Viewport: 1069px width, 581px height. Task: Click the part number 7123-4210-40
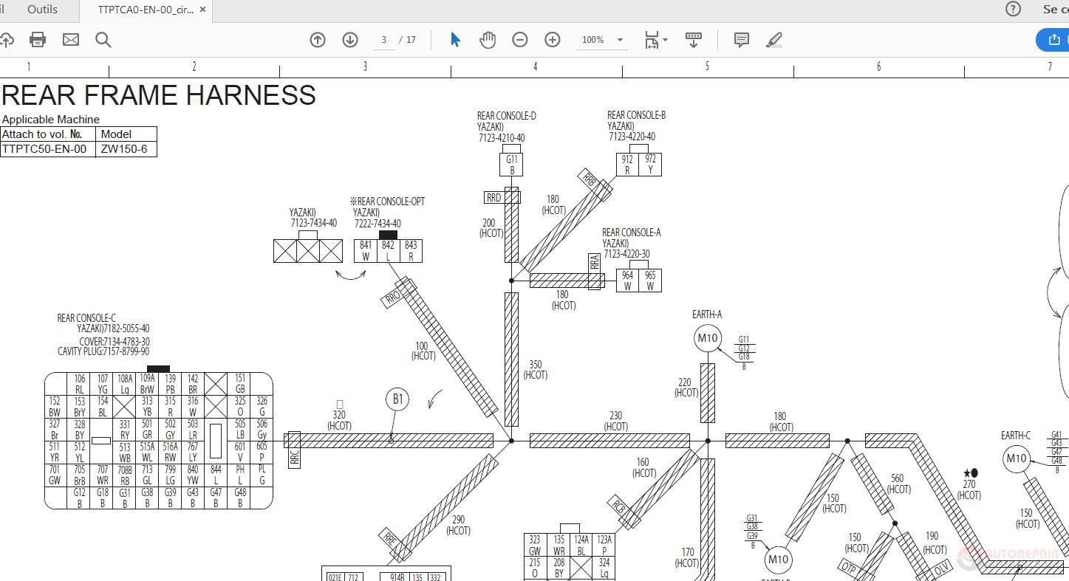[502, 138]
